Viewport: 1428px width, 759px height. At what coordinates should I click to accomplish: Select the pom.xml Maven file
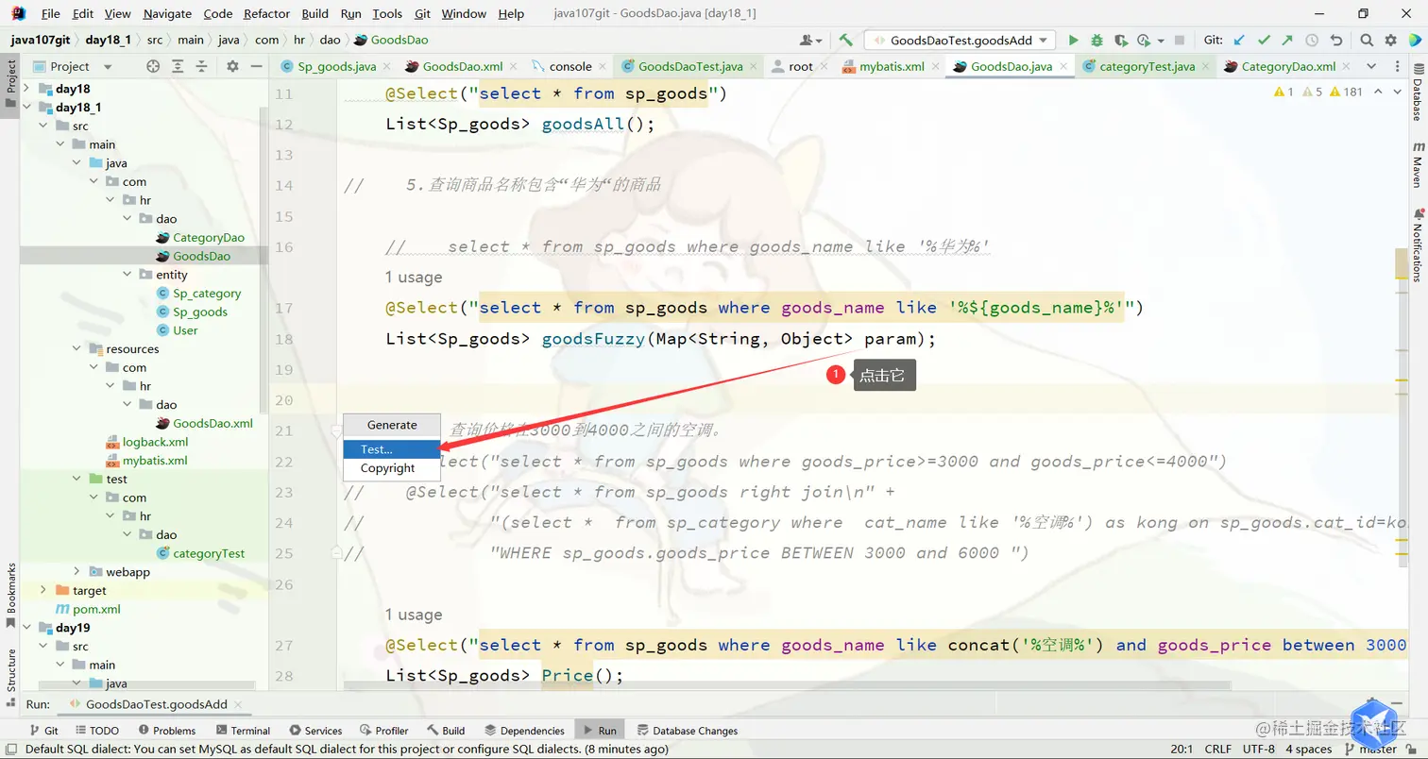click(x=88, y=609)
